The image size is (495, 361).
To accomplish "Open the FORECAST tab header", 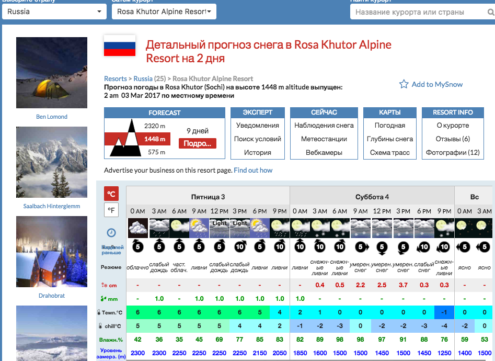I will pos(165,113).
